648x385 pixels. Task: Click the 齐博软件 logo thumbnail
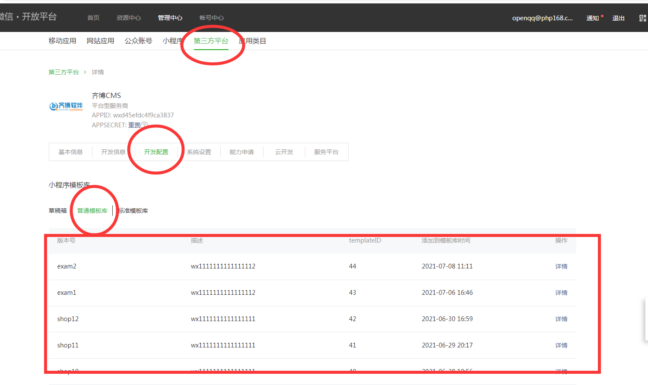click(x=66, y=106)
